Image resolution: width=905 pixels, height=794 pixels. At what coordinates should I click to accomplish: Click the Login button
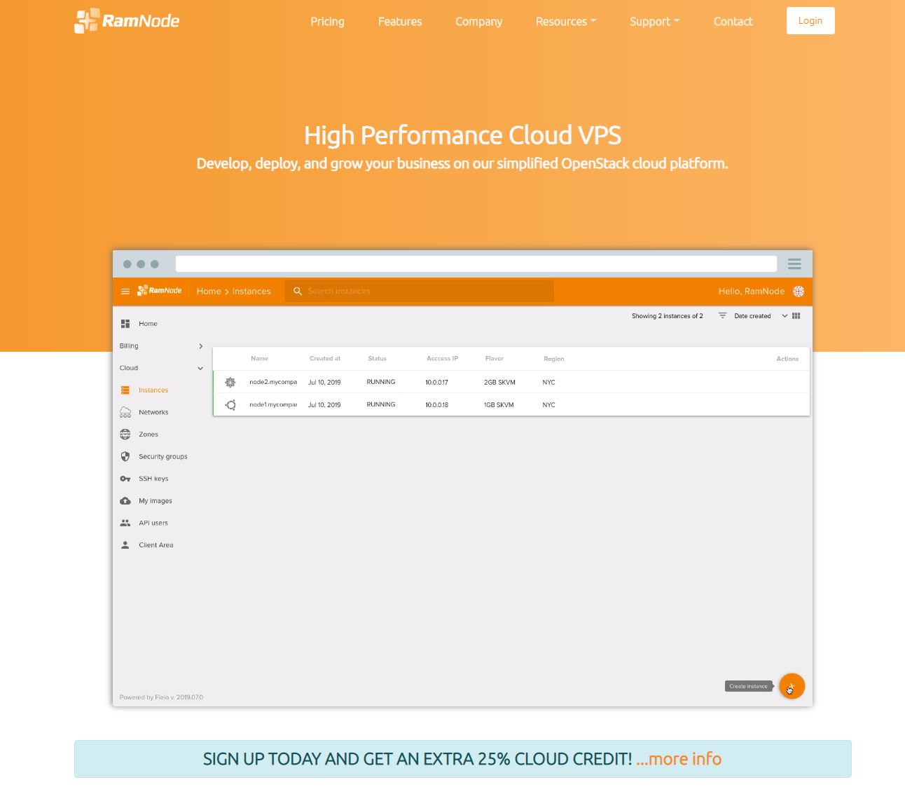click(x=810, y=21)
